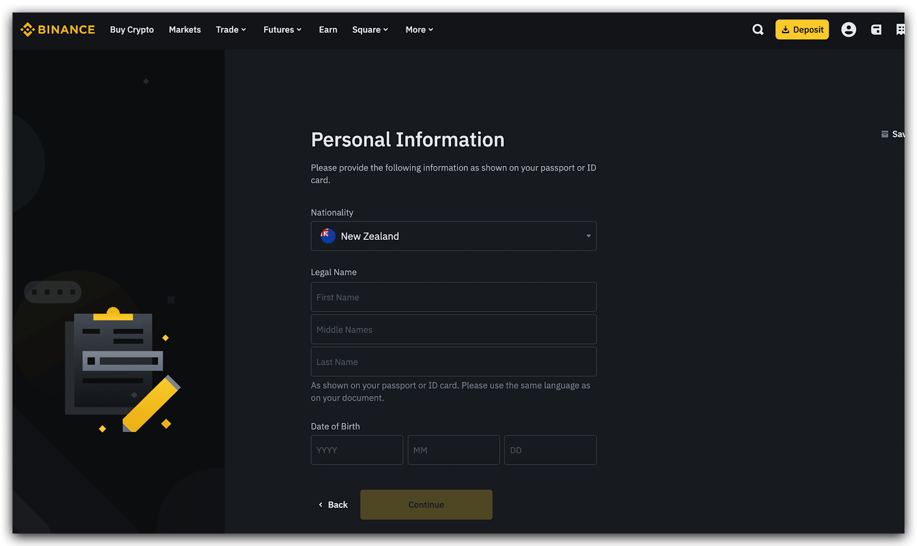
Task: Click the orders icon at far right
Action: (x=900, y=30)
